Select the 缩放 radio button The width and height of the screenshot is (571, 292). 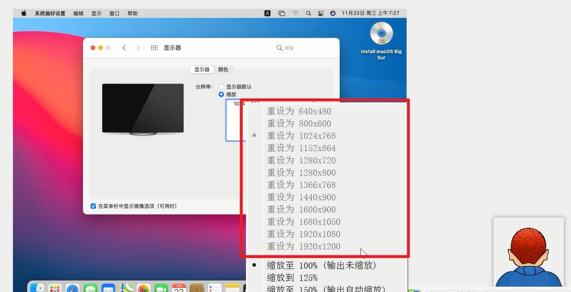(x=221, y=94)
